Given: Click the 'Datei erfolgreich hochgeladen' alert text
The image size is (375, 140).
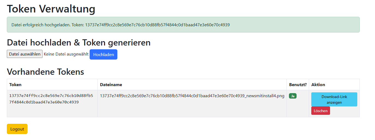Looking at the screenshot, I should (41, 25).
